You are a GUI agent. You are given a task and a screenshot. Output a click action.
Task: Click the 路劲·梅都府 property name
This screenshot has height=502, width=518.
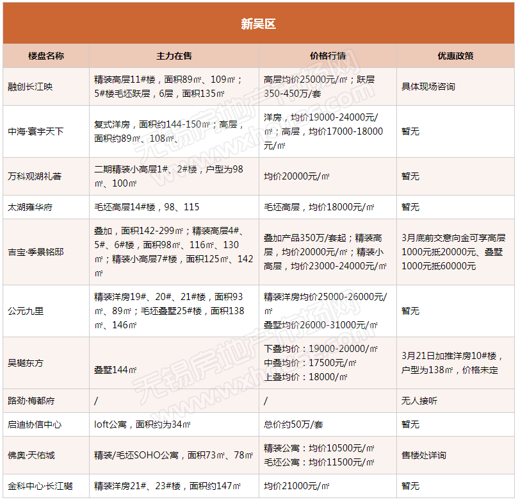pos(31,401)
